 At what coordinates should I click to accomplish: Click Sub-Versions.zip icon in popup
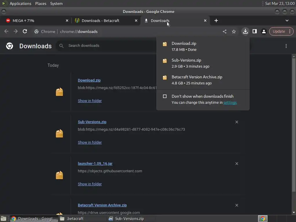165,61
